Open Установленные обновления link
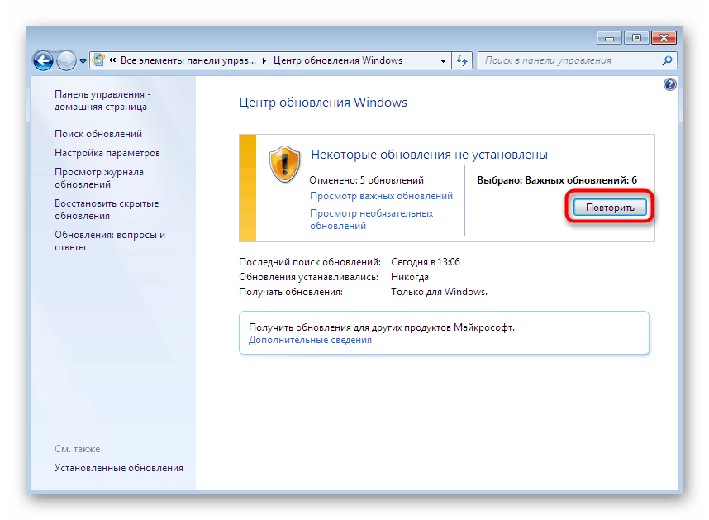This screenshot has width=709, height=520. 119,468
